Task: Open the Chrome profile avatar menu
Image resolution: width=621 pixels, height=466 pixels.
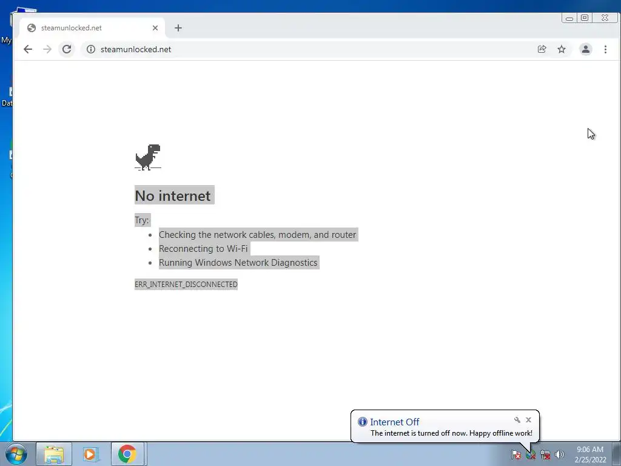Action: pos(585,49)
